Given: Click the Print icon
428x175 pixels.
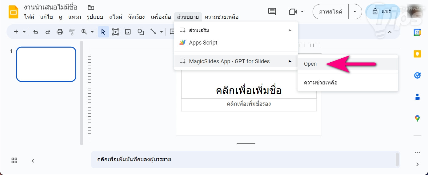Looking at the screenshot, I should click(60, 32).
